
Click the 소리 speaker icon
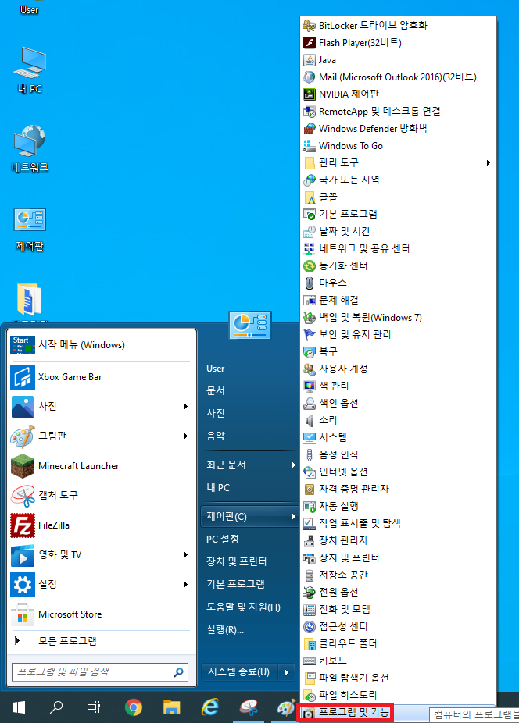[x=310, y=420]
